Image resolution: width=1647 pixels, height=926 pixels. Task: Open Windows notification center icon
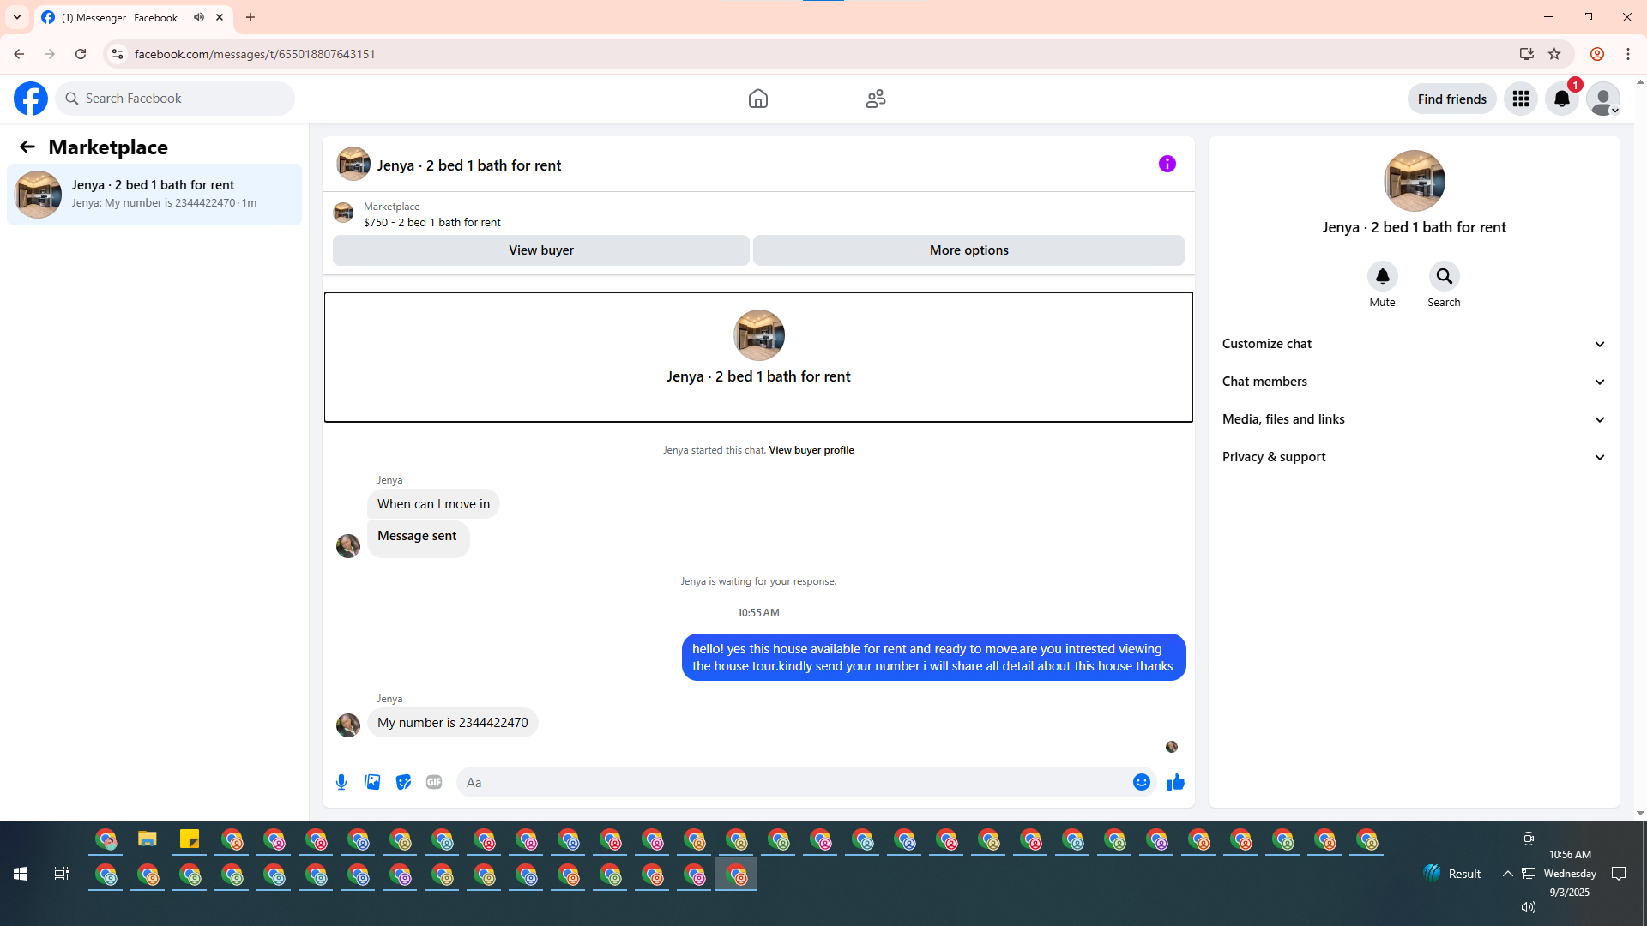(1620, 874)
